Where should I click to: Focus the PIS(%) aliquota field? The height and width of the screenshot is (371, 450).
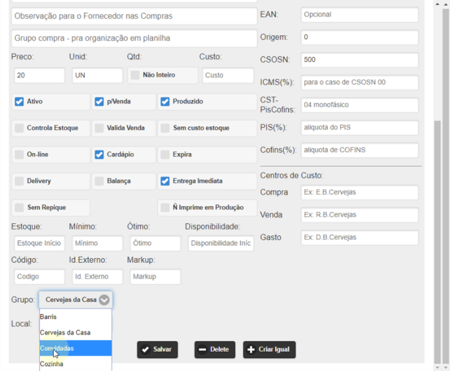[x=360, y=128]
